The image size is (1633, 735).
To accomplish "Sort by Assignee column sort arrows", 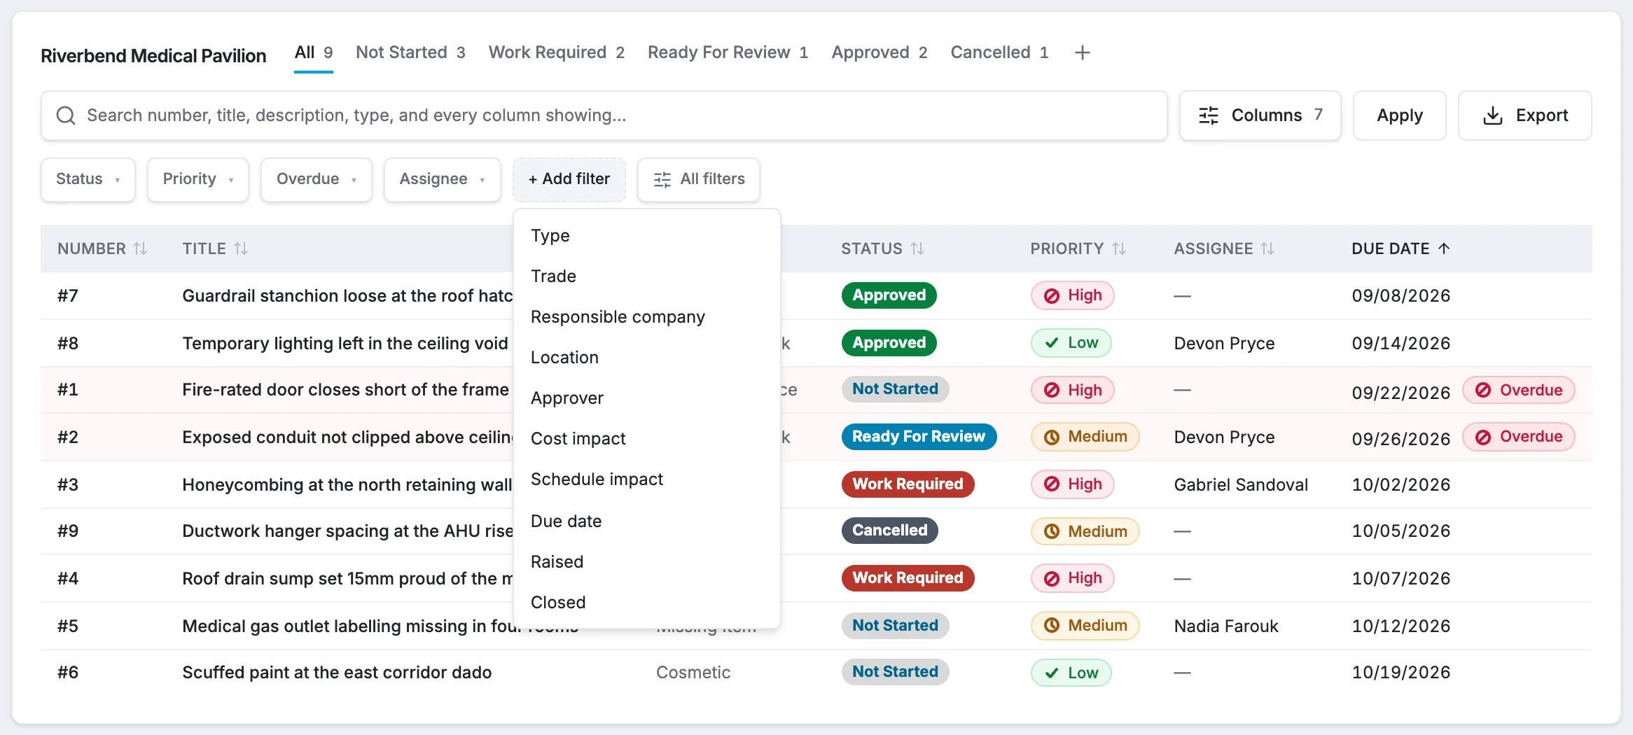I will click(x=1267, y=248).
